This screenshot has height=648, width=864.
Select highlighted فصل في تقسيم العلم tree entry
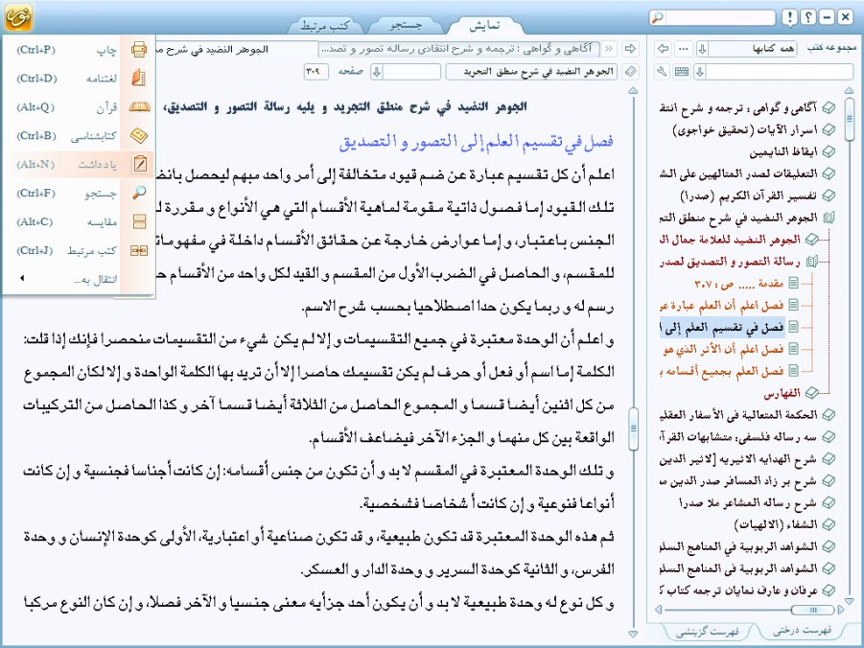(722, 328)
